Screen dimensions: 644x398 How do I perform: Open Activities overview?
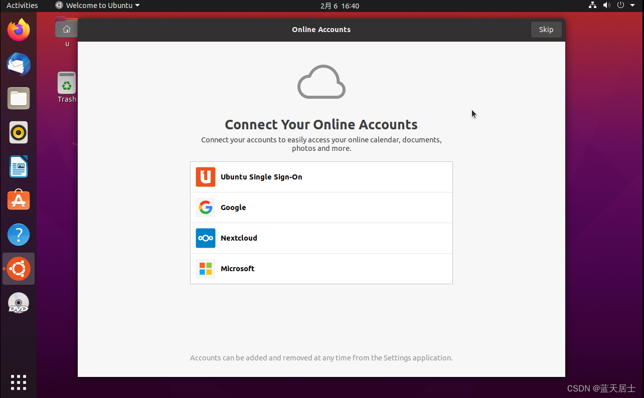click(22, 6)
